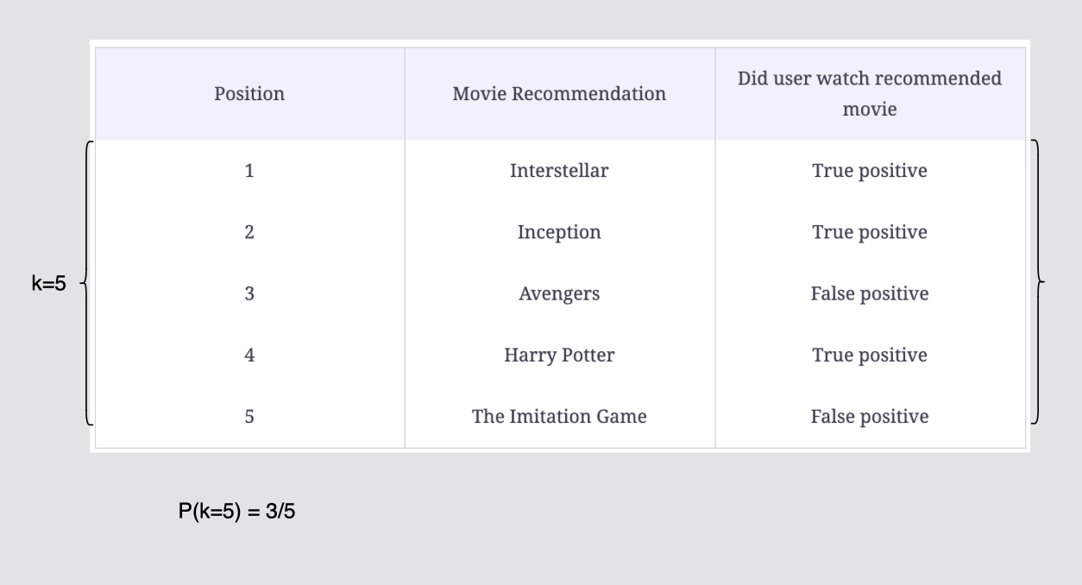Click False positive result for Avengers

[870, 293]
